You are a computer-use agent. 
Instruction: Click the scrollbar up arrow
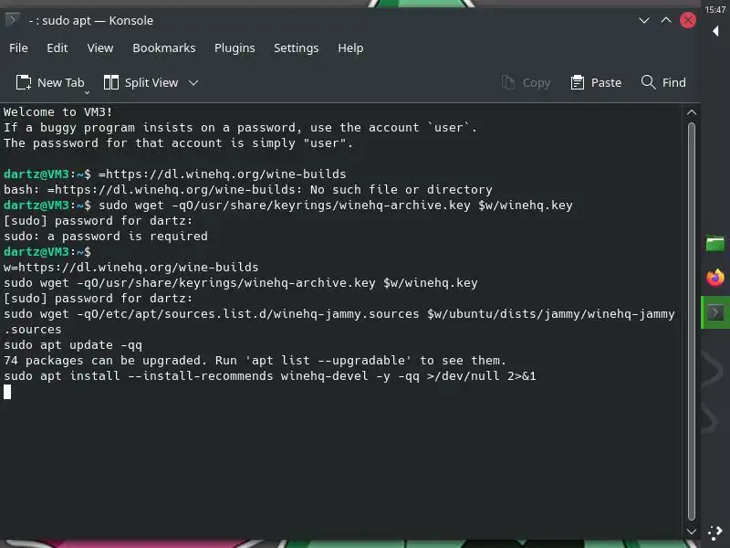pos(692,112)
